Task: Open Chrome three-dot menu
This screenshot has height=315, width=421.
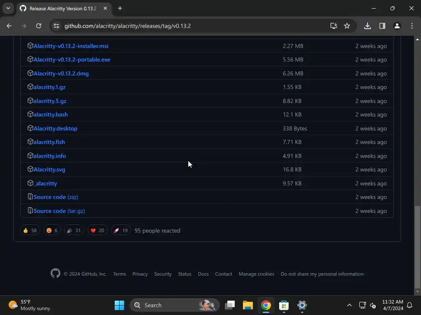Action: (412, 26)
